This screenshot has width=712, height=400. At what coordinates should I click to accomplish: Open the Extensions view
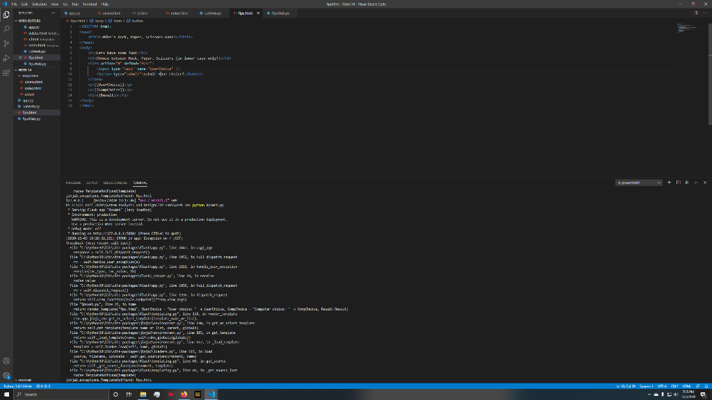[x=6, y=72]
